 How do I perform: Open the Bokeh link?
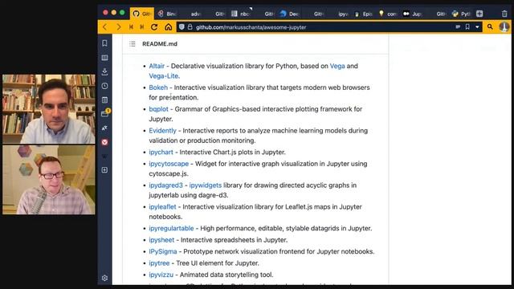[x=158, y=88]
